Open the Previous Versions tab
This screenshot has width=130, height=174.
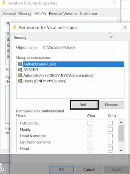coord(63,13)
